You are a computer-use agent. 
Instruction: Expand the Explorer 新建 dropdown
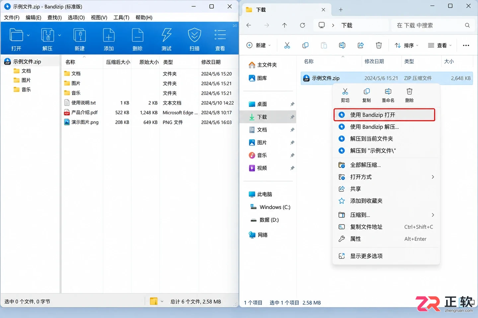(270, 45)
